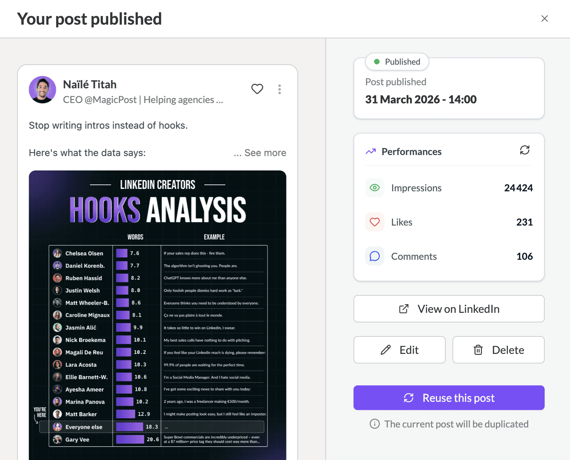Click the Likes heart icon in Performances

click(x=375, y=222)
